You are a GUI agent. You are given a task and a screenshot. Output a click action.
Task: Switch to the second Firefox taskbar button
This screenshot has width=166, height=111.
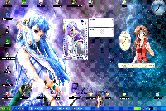click(60, 109)
